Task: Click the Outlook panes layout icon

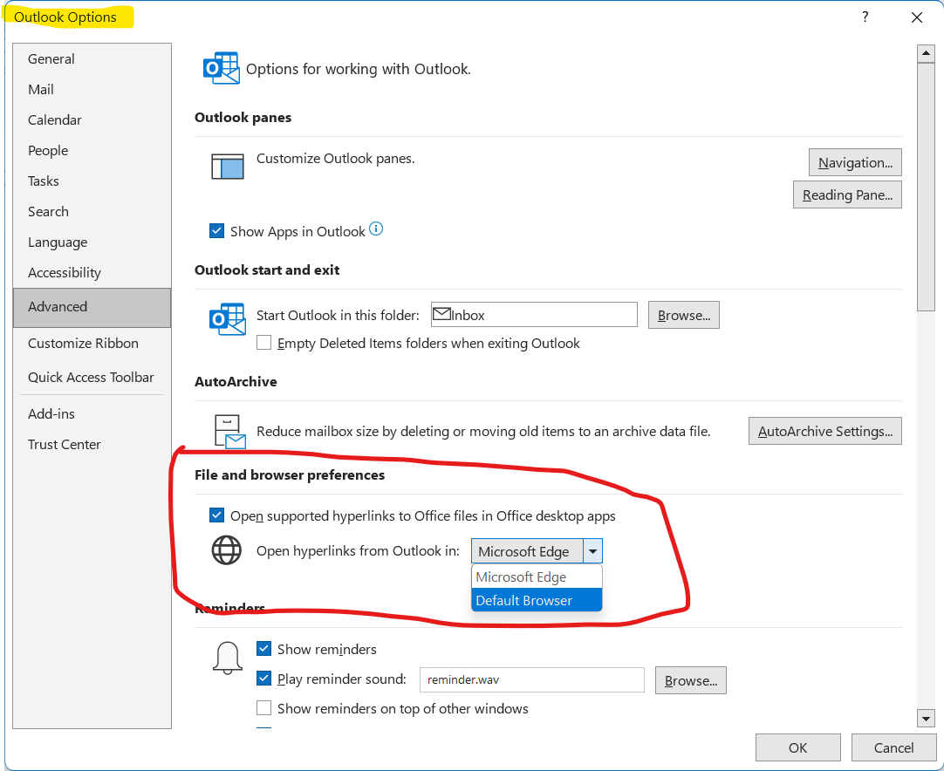Action: click(x=228, y=166)
